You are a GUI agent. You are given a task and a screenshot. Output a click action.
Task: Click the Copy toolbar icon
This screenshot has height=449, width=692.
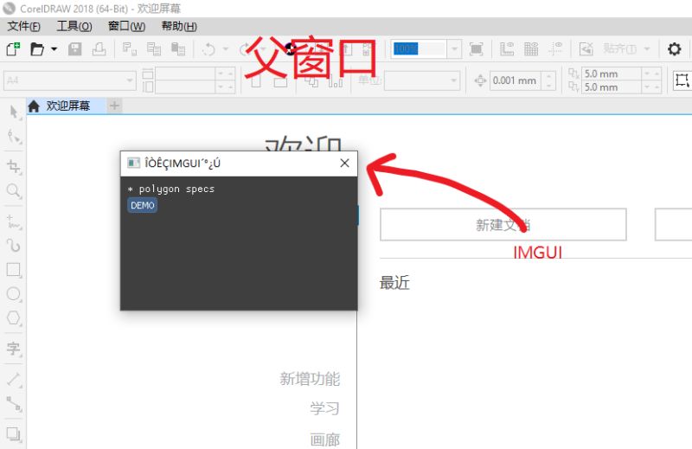point(154,49)
